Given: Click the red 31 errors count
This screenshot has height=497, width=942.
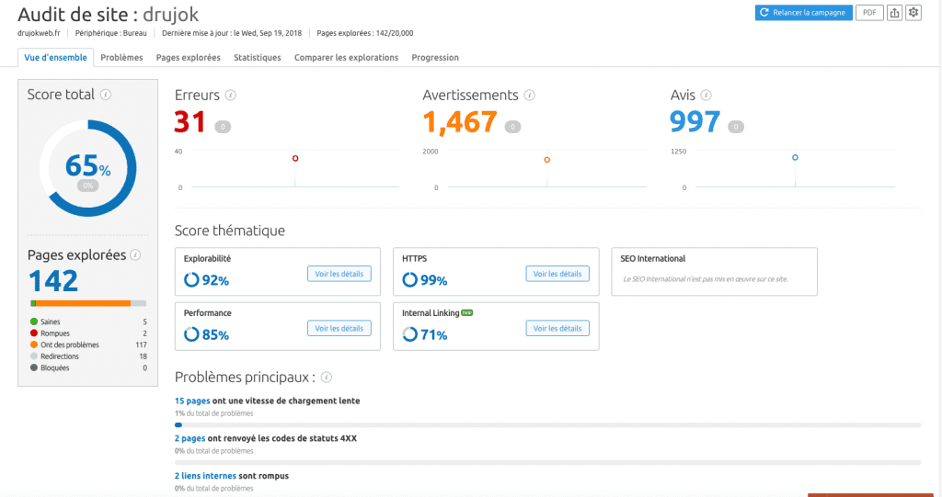Looking at the screenshot, I should pos(190,122).
